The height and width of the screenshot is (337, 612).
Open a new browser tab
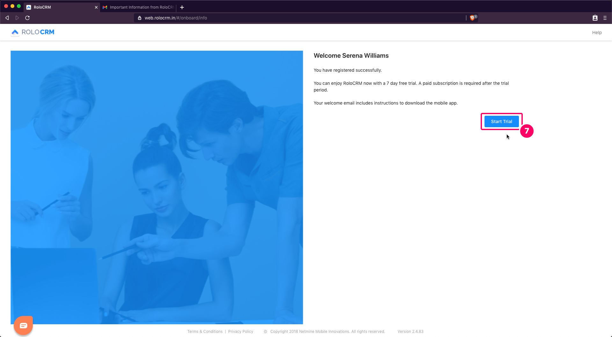pyautogui.click(x=182, y=7)
